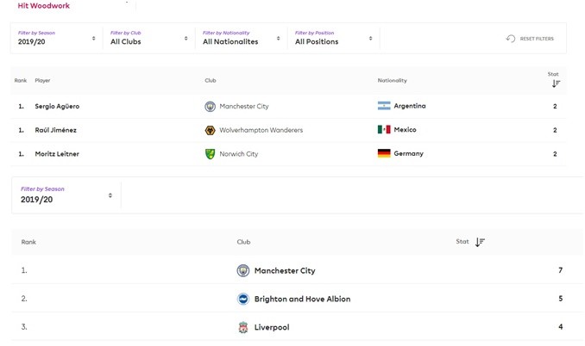Open the top Filter by Season dropdown
The image size is (585, 346).
pyautogui.click(x=57, y=38)
